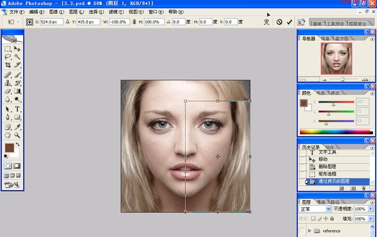Click the foreground brown color swatch in toolbox
Screen dimensions: 377x237
[9, 148]
